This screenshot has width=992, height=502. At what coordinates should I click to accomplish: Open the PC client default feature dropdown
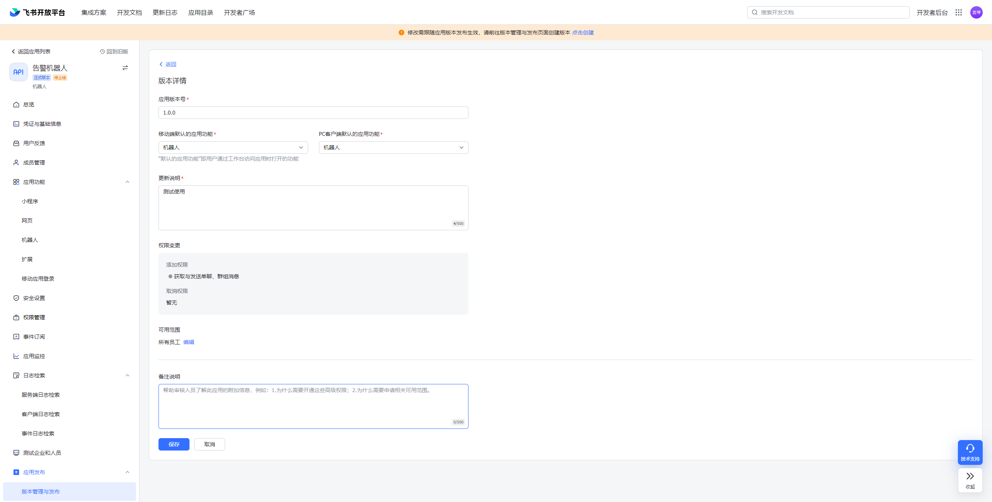[394, 147]
